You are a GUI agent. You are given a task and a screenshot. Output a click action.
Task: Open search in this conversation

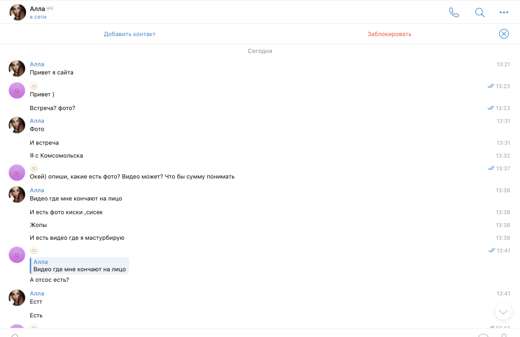coord(479,13)
